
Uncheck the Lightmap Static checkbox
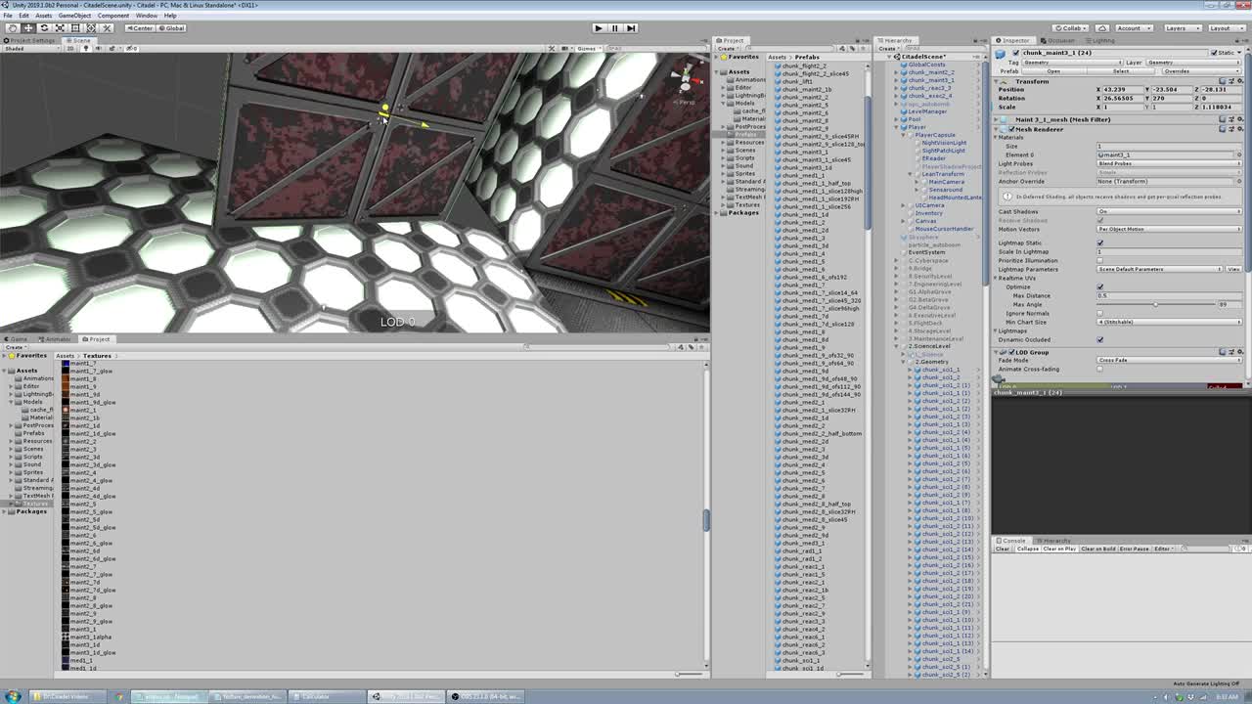click(1100, 242)
